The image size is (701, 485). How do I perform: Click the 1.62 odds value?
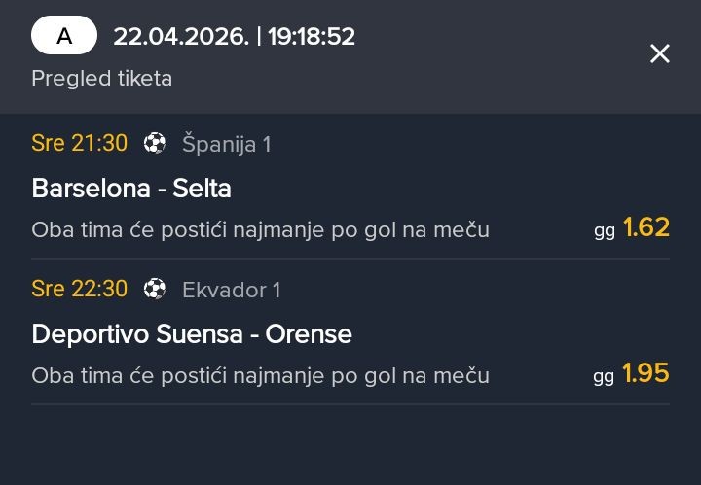point(646,227)
